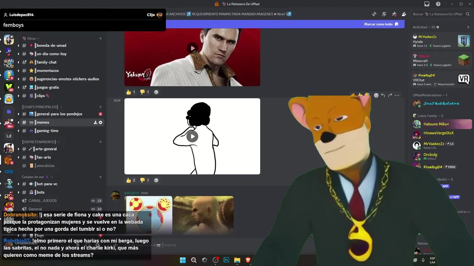Open the VRChat activity icon
The height and width of the screenshot is (266, 474).
point(464,79)
